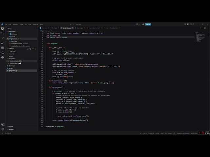Open the Terminal menu
The image size is (210, 157).
click(35, 24)
